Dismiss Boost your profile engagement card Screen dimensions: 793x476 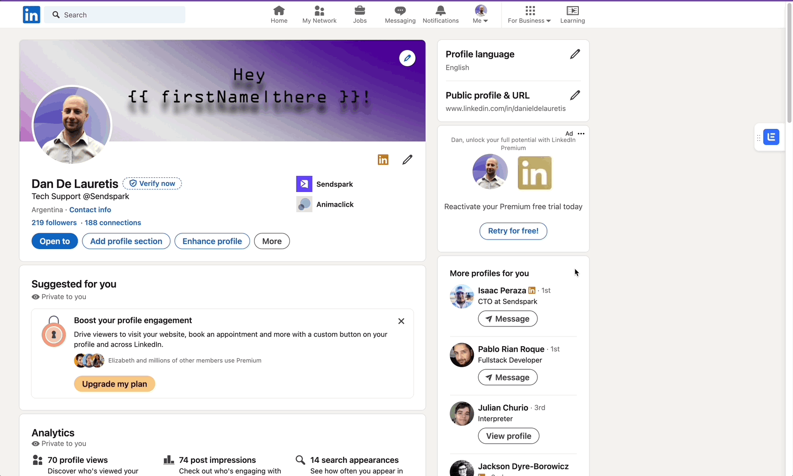pyautogui.click(x=401, y=321)
